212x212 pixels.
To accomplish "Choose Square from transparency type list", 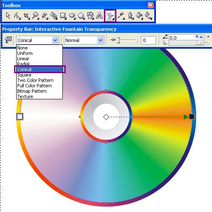I will click(x=39, y=75).
